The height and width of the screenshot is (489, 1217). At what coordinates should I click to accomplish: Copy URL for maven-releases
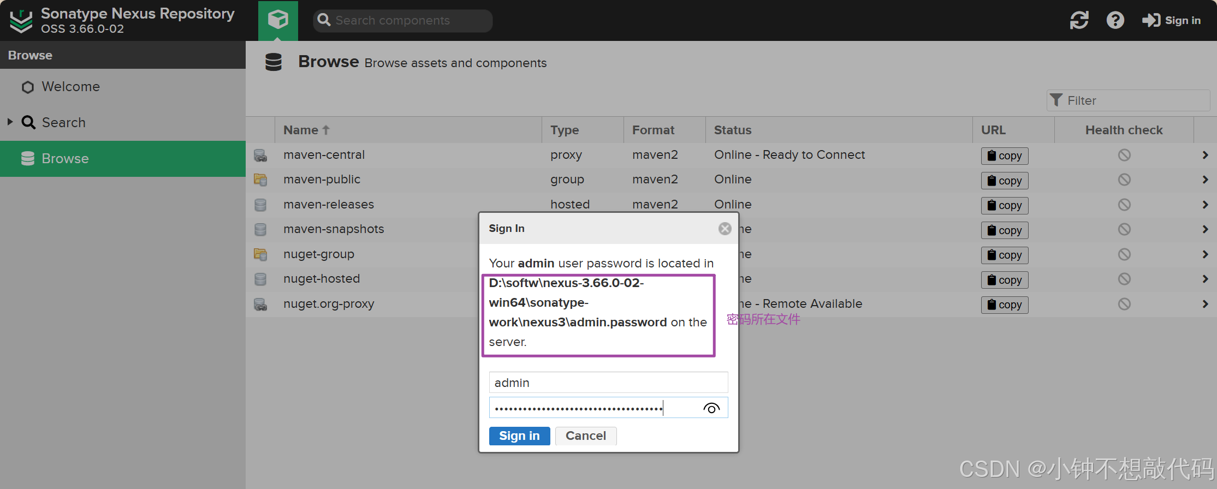(x=1005, y=205)
